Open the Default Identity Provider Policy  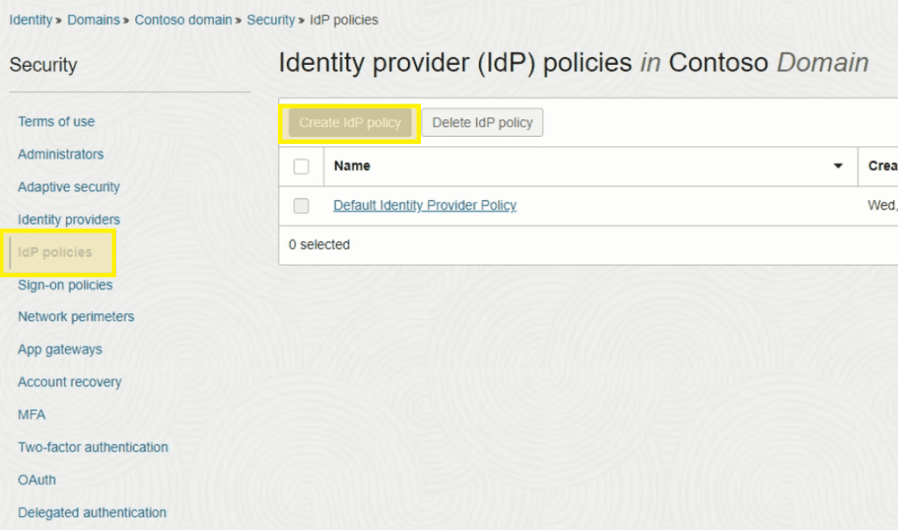click(424, 205)
